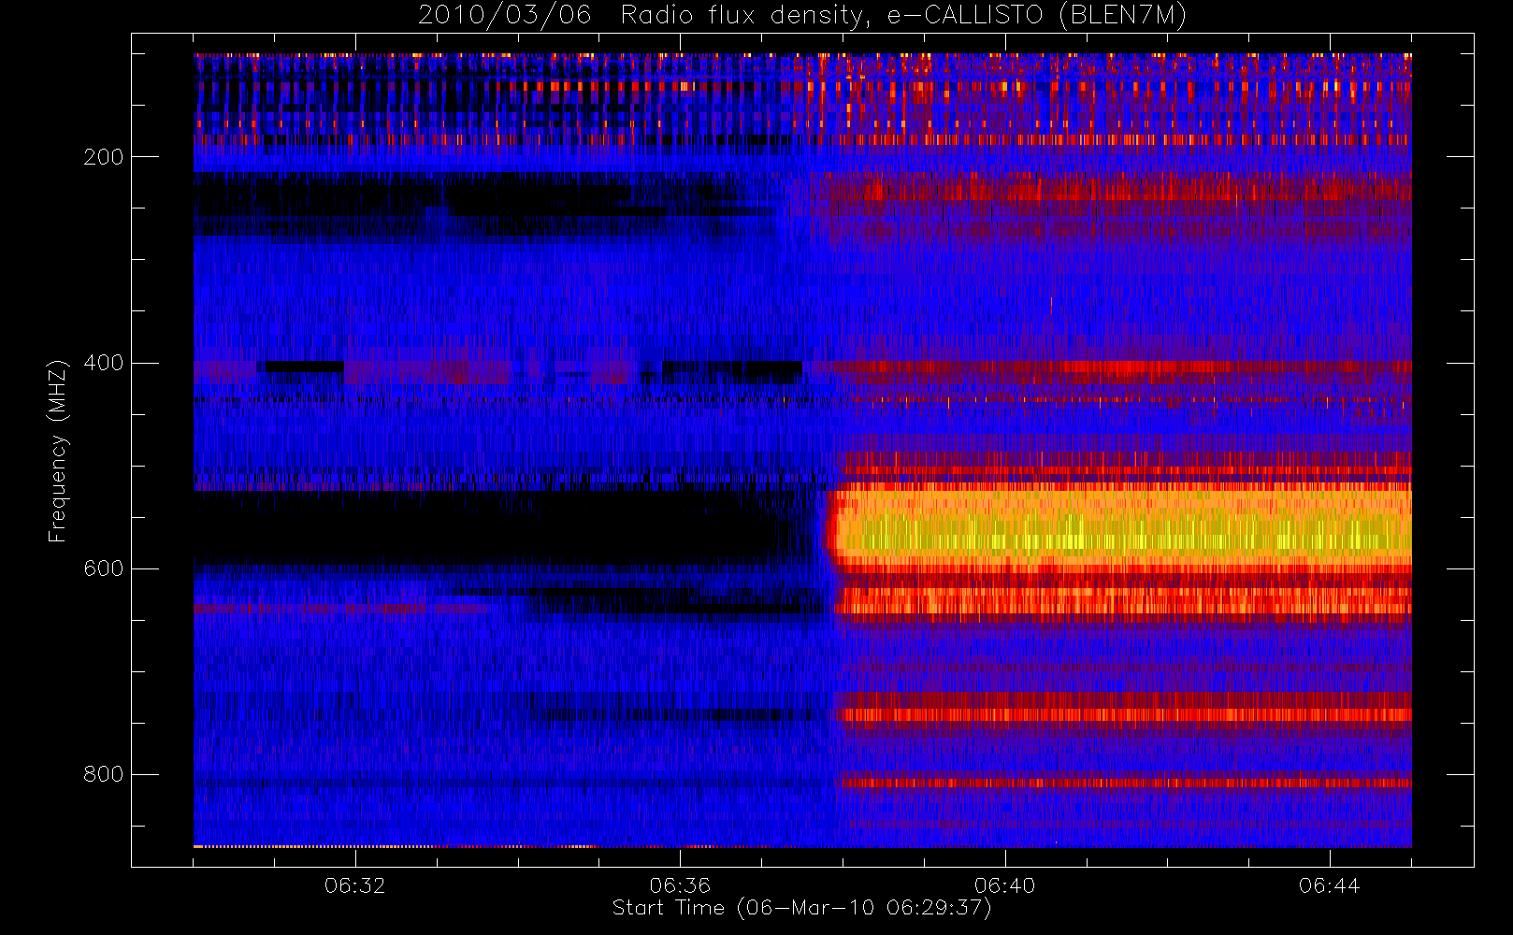Click the 'Start Time (06-Mar-10 06:29:37)' label
The image size is (1513, 935).
(x=801, y=908)
